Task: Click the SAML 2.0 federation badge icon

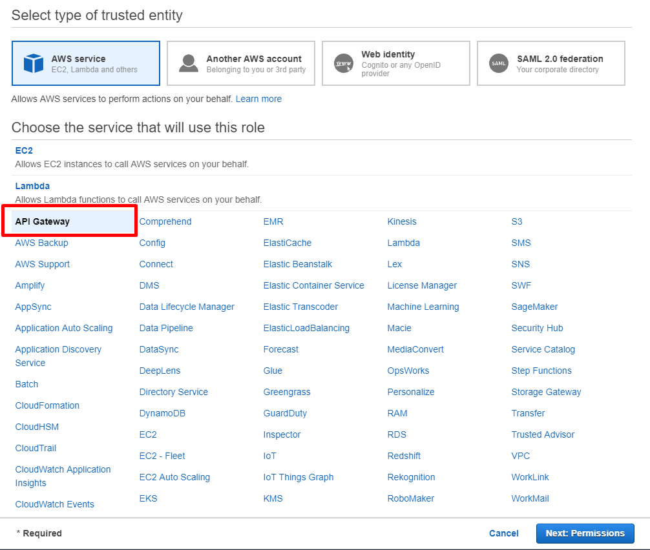Action: coord(499,63)
